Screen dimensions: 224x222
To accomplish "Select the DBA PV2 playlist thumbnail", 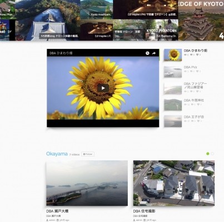I will [173, 72].
